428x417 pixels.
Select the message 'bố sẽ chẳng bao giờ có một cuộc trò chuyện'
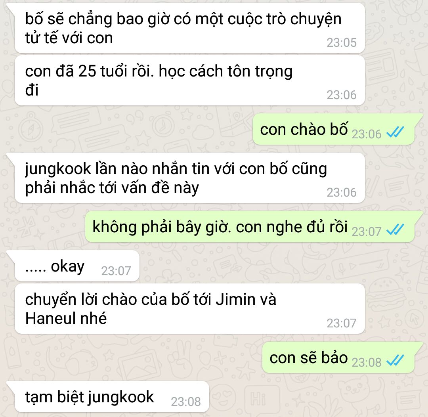coord(190,28)
